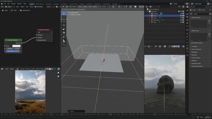This screenshot has width=212, height=119.
Task: Open the image editor View menu
Action: 7,69
